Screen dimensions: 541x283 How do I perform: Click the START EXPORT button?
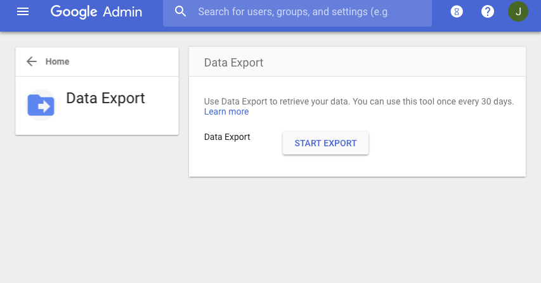(326, 143)
